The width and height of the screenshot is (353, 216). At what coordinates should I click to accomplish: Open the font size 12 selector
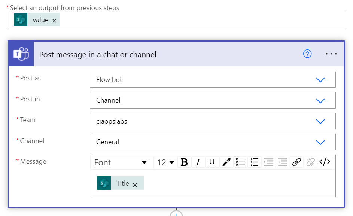click(166, 162)
